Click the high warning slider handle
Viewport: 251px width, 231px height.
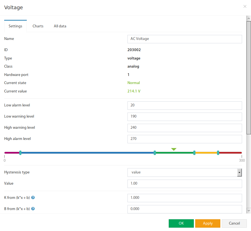coord(194,153)
